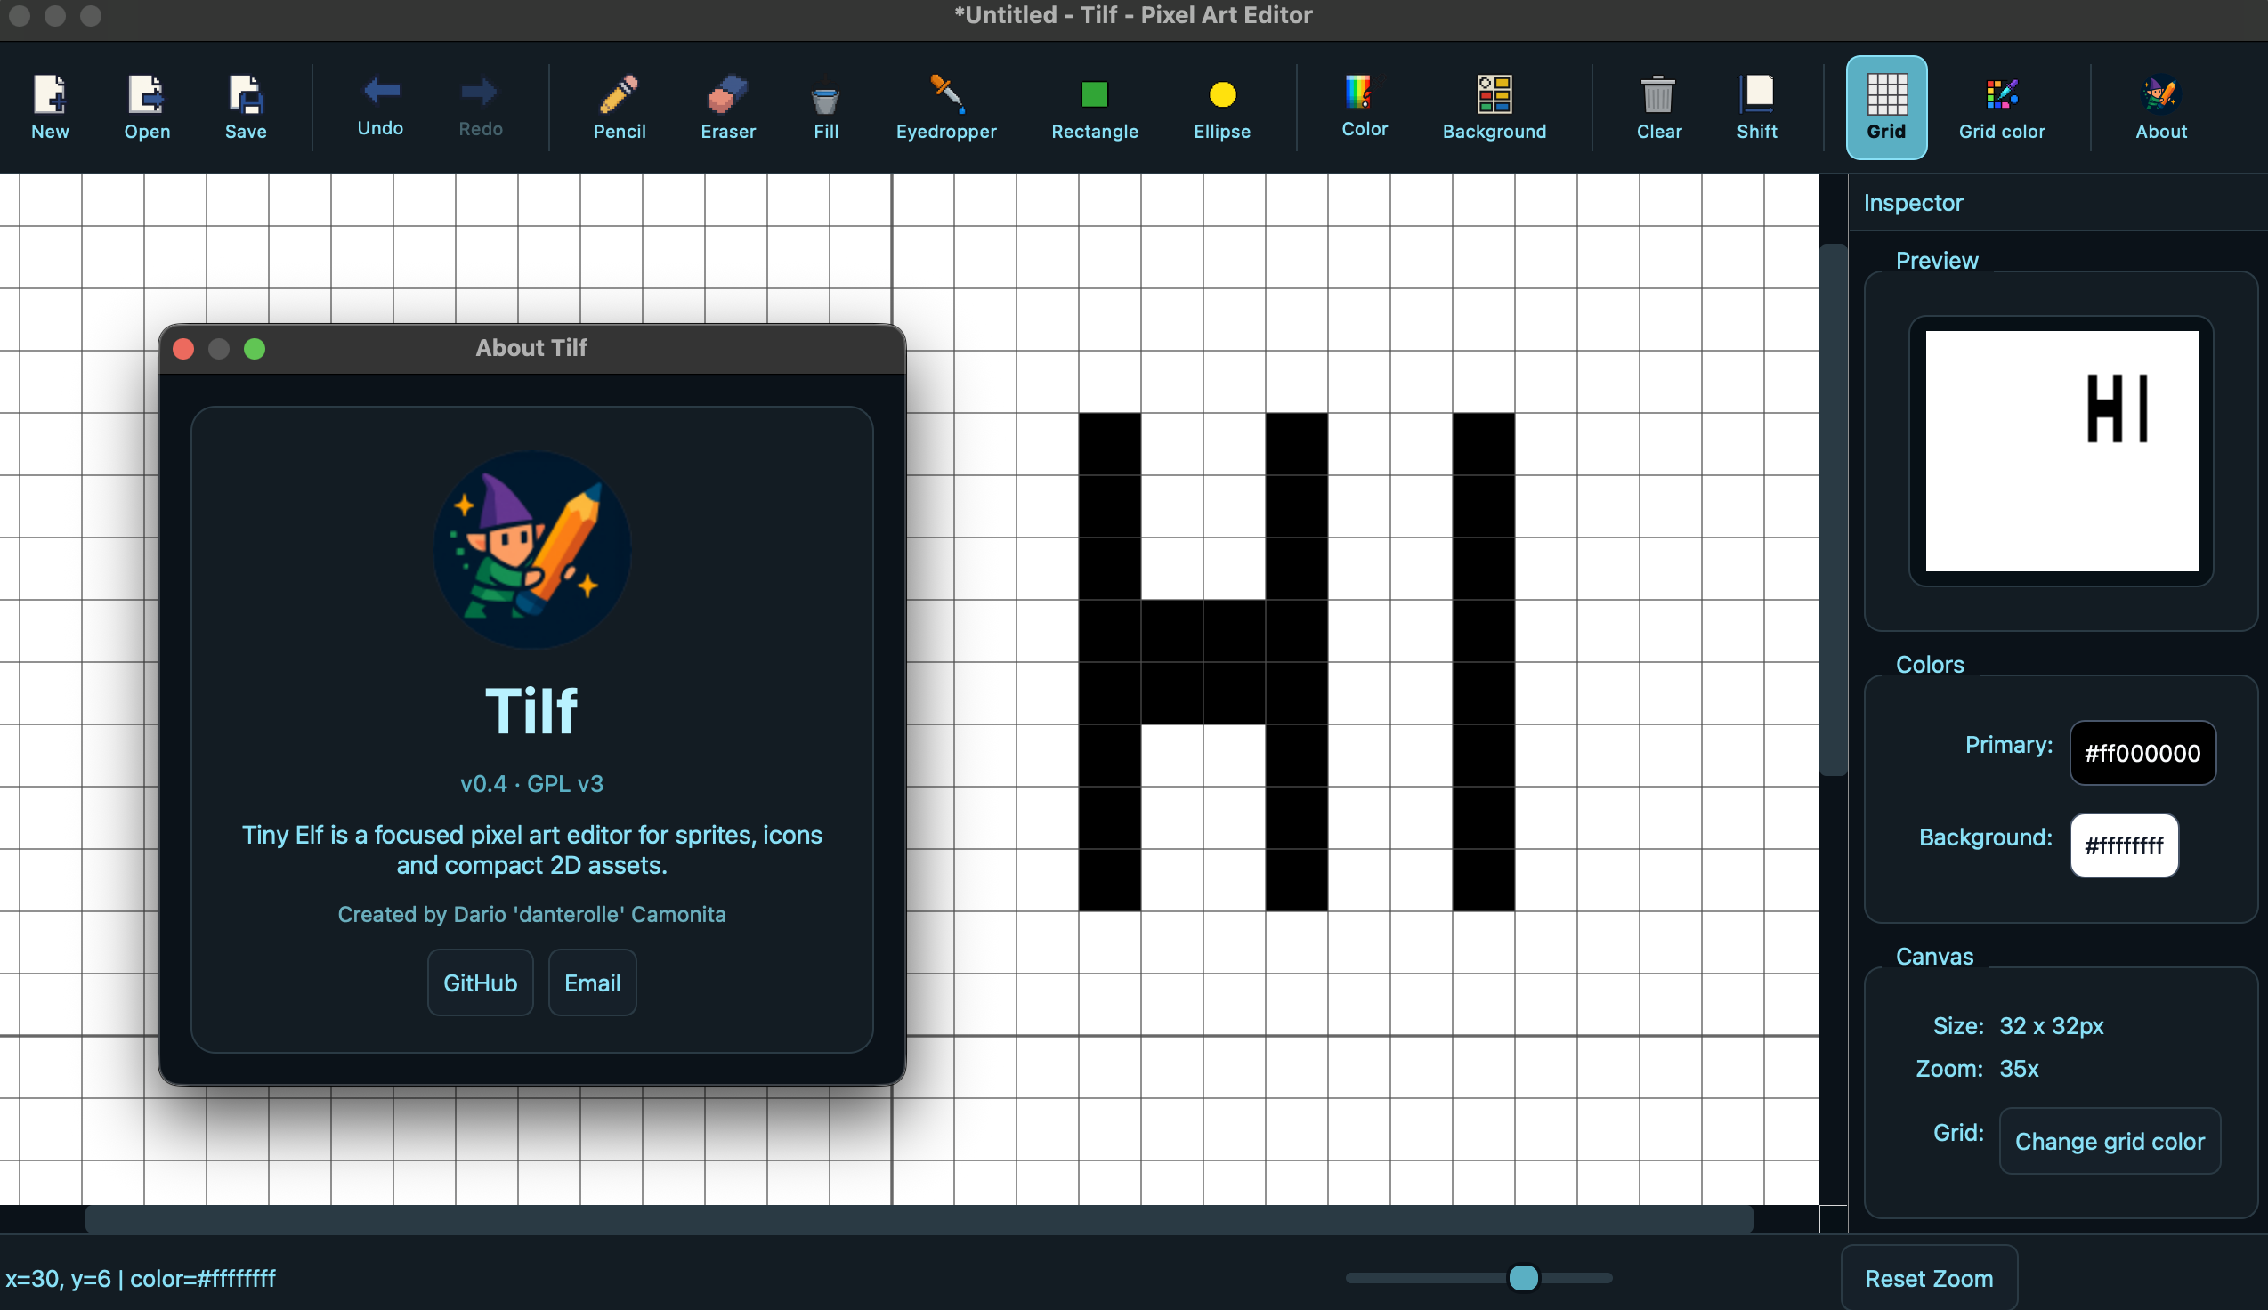Click the Inspector panel title

(x=1913, y=202)
